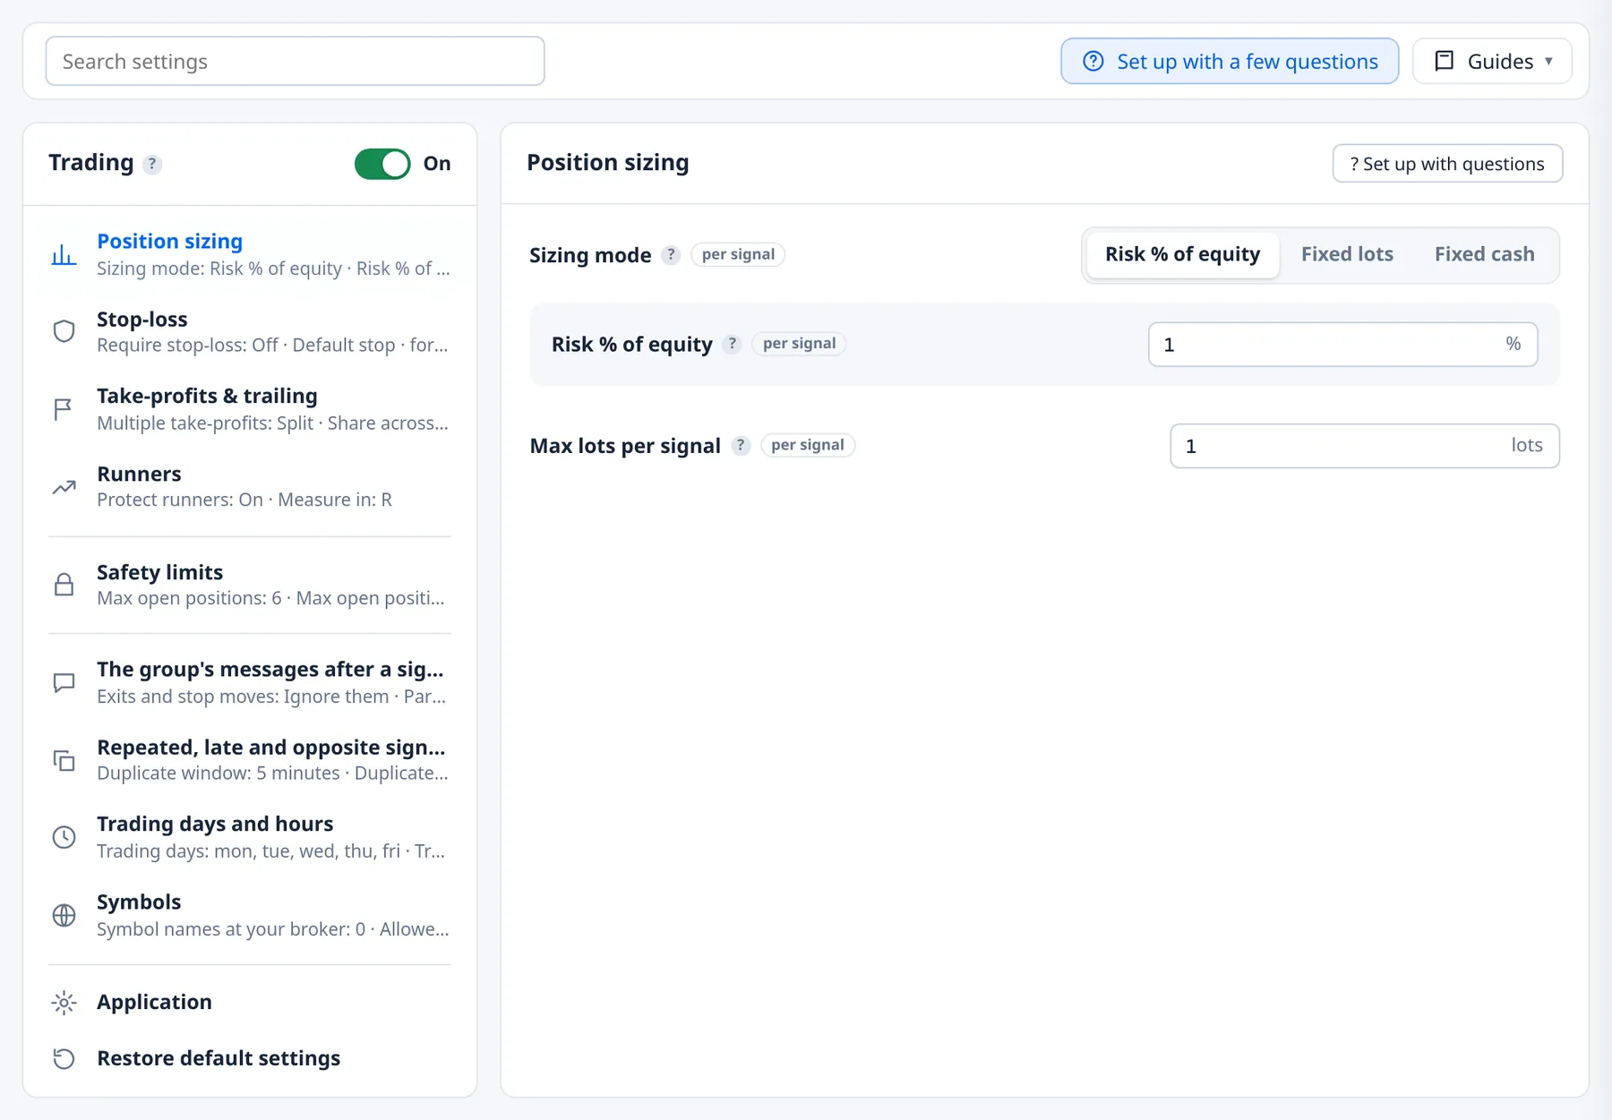The height and width of the screenshot is (1120, 1612).
Task: Open Trading days and hours section
Action: point(250,837)
